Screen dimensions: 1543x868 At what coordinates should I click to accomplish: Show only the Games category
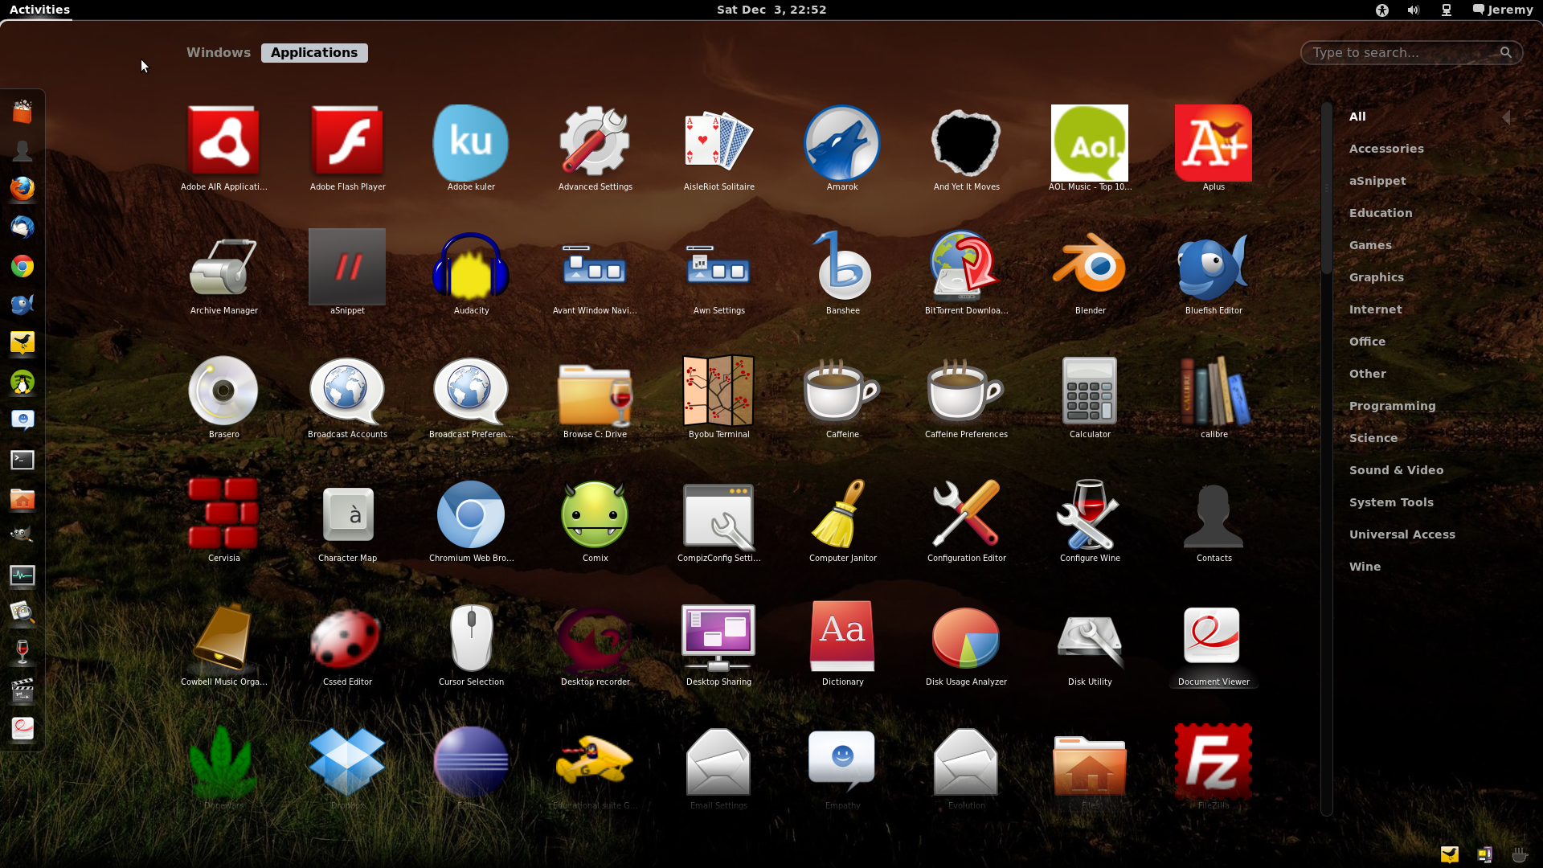pyautogui.click(x=1370, y=245)
